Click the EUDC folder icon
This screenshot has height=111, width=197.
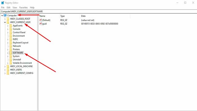[x=11, y=39]
